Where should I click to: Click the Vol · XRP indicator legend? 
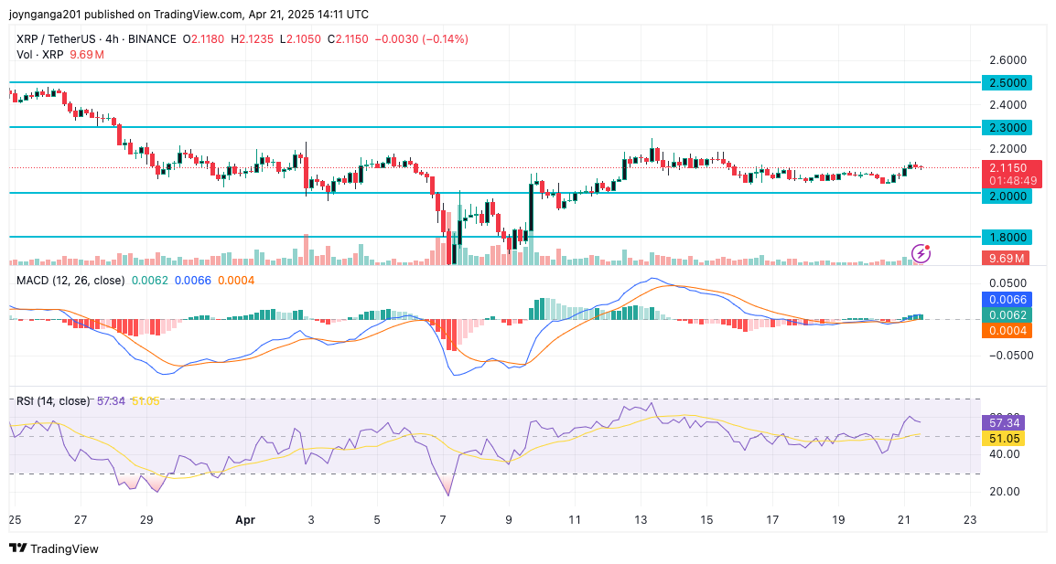click(40, 55)
